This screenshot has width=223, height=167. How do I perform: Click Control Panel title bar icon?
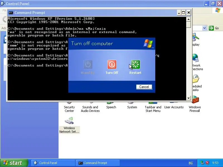3,3
